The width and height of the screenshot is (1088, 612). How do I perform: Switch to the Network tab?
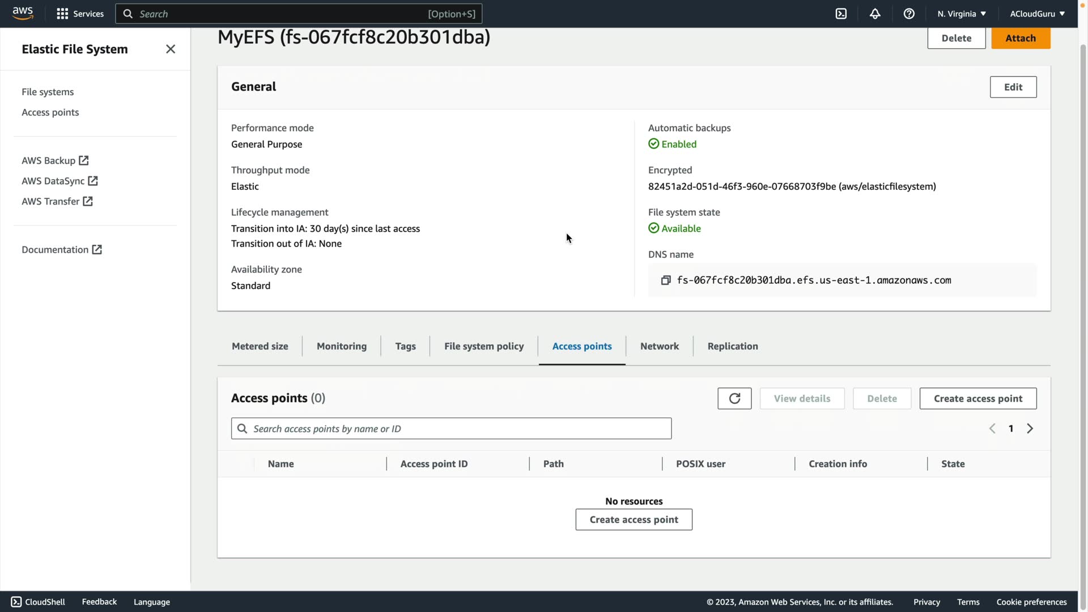[659, 346]
